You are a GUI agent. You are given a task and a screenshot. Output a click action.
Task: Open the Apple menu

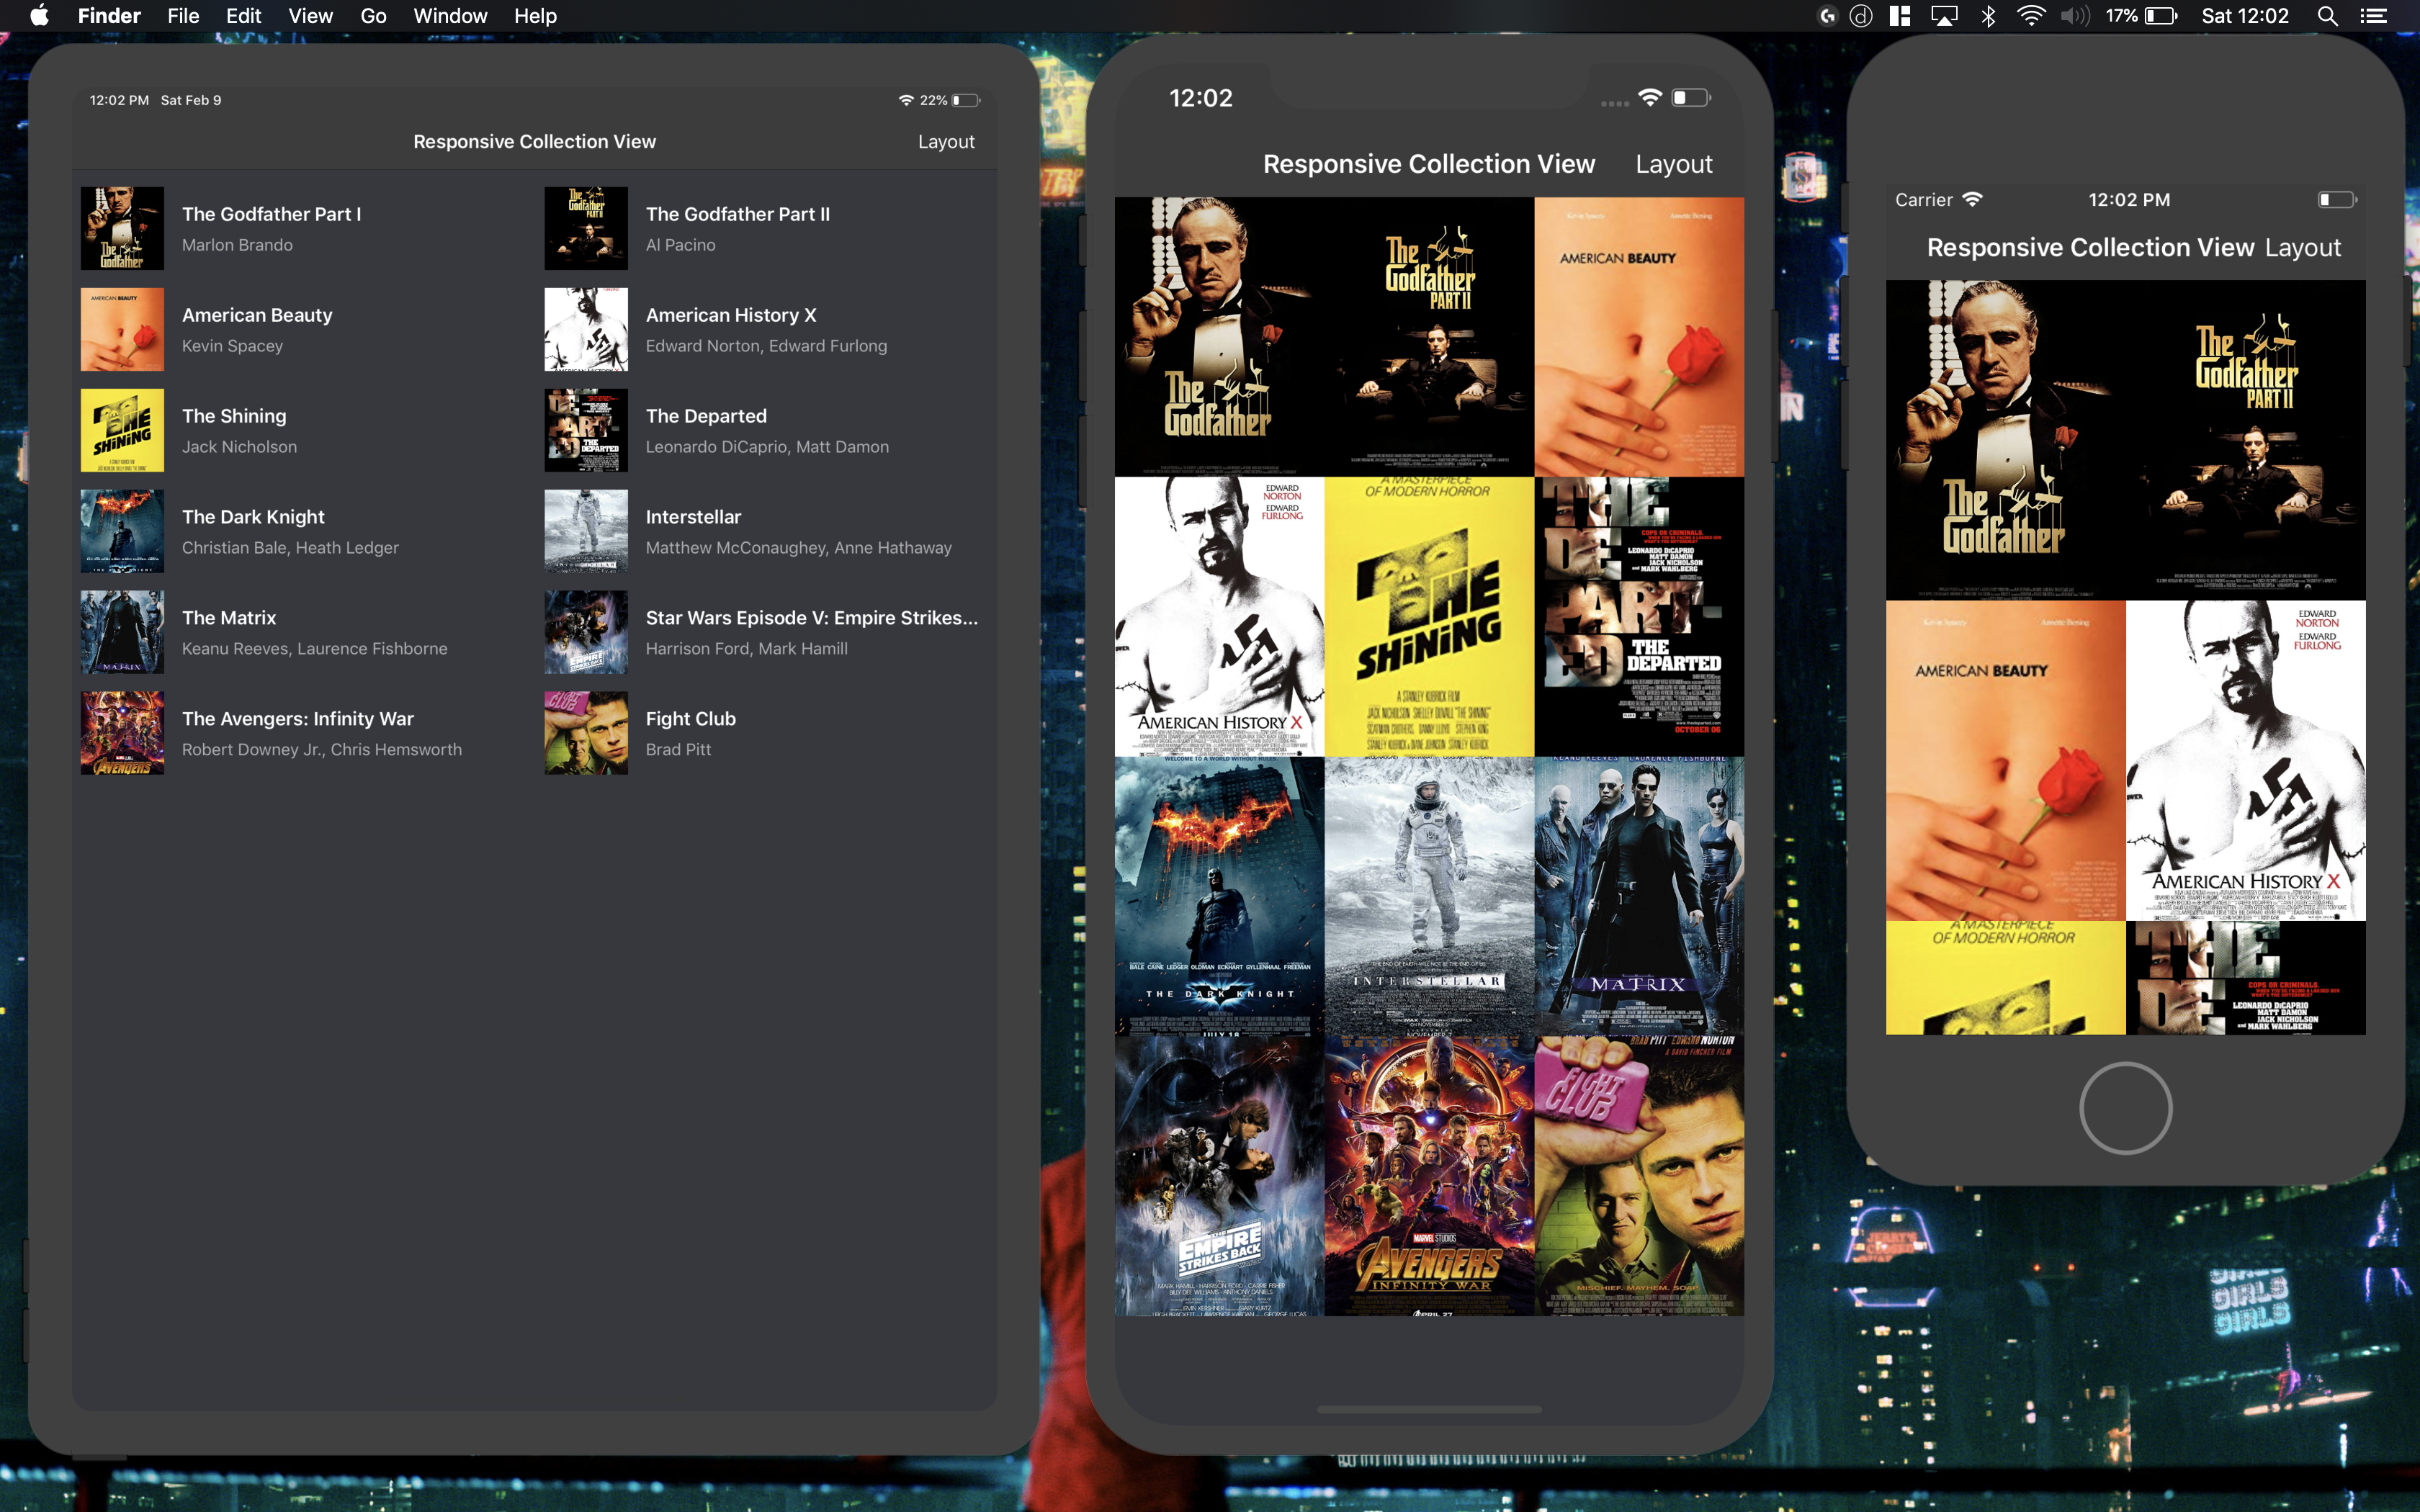click(39, 16)
